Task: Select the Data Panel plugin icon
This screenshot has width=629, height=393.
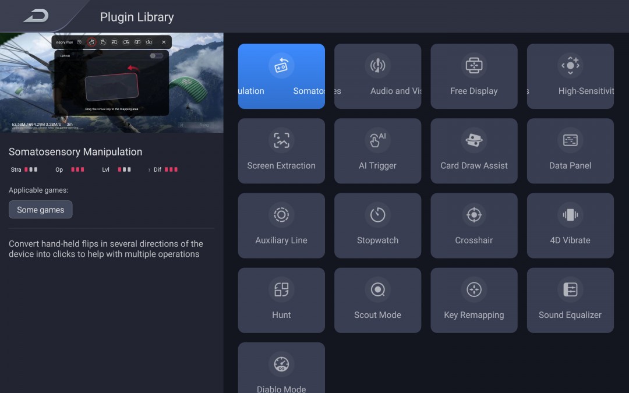Action: 570,140
